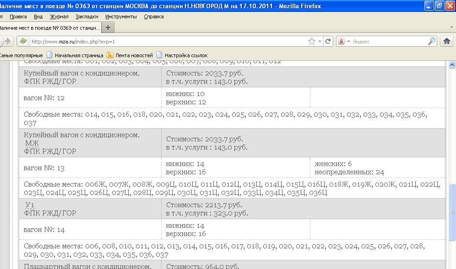Open the Yandex search engine dropdown
Image resolution: width=456 pixels, height=269 pixels.
tap(344, 42)
